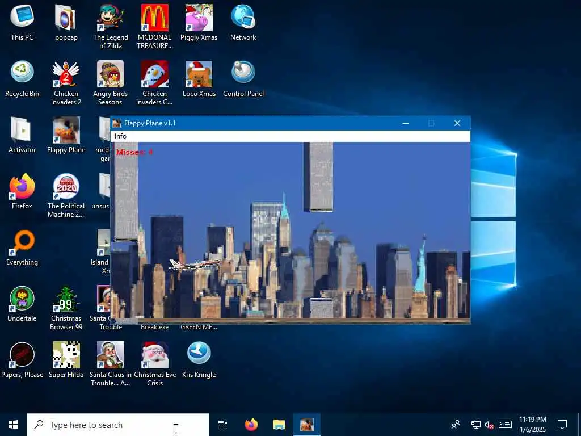
Task: Minimize the Flappy Plane window
Action: (405, 123)
